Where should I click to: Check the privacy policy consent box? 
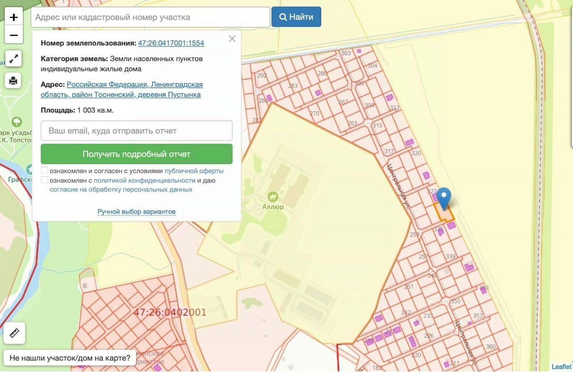[x=44, y=180]
